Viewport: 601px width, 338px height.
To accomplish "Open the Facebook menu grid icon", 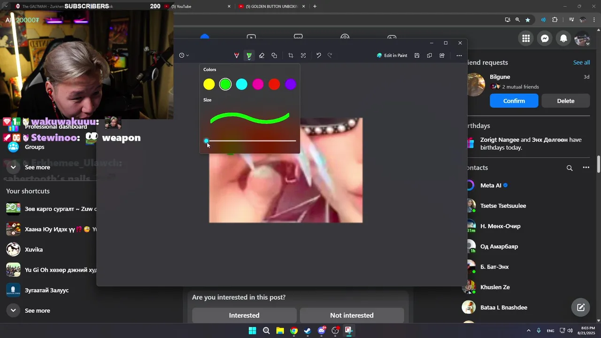I will click(526, 38).
